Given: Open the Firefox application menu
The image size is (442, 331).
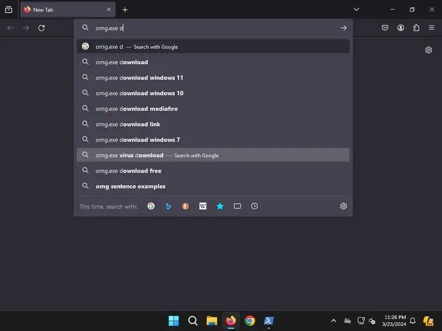Looking at the screenshot, I should pyautogui.click(x=432, y=28).
